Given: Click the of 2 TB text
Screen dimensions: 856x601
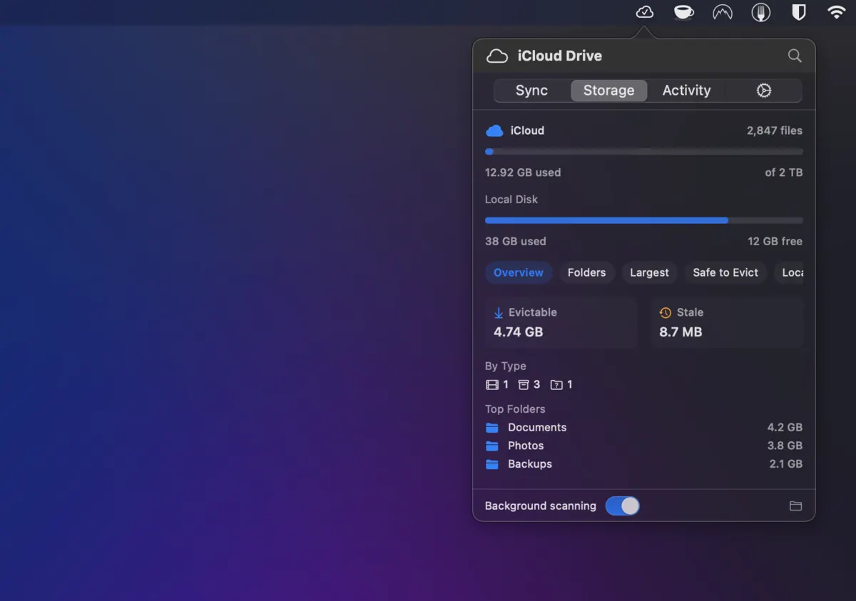Looking at the screenshot, I should click(784, 173).
